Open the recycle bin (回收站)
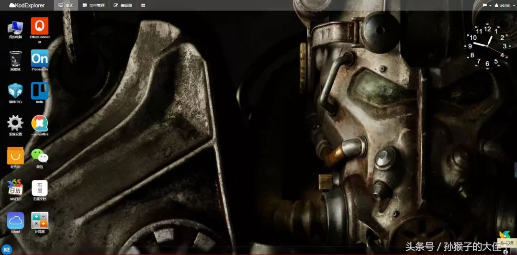The image size is (517, 255). tap(15, 59)
